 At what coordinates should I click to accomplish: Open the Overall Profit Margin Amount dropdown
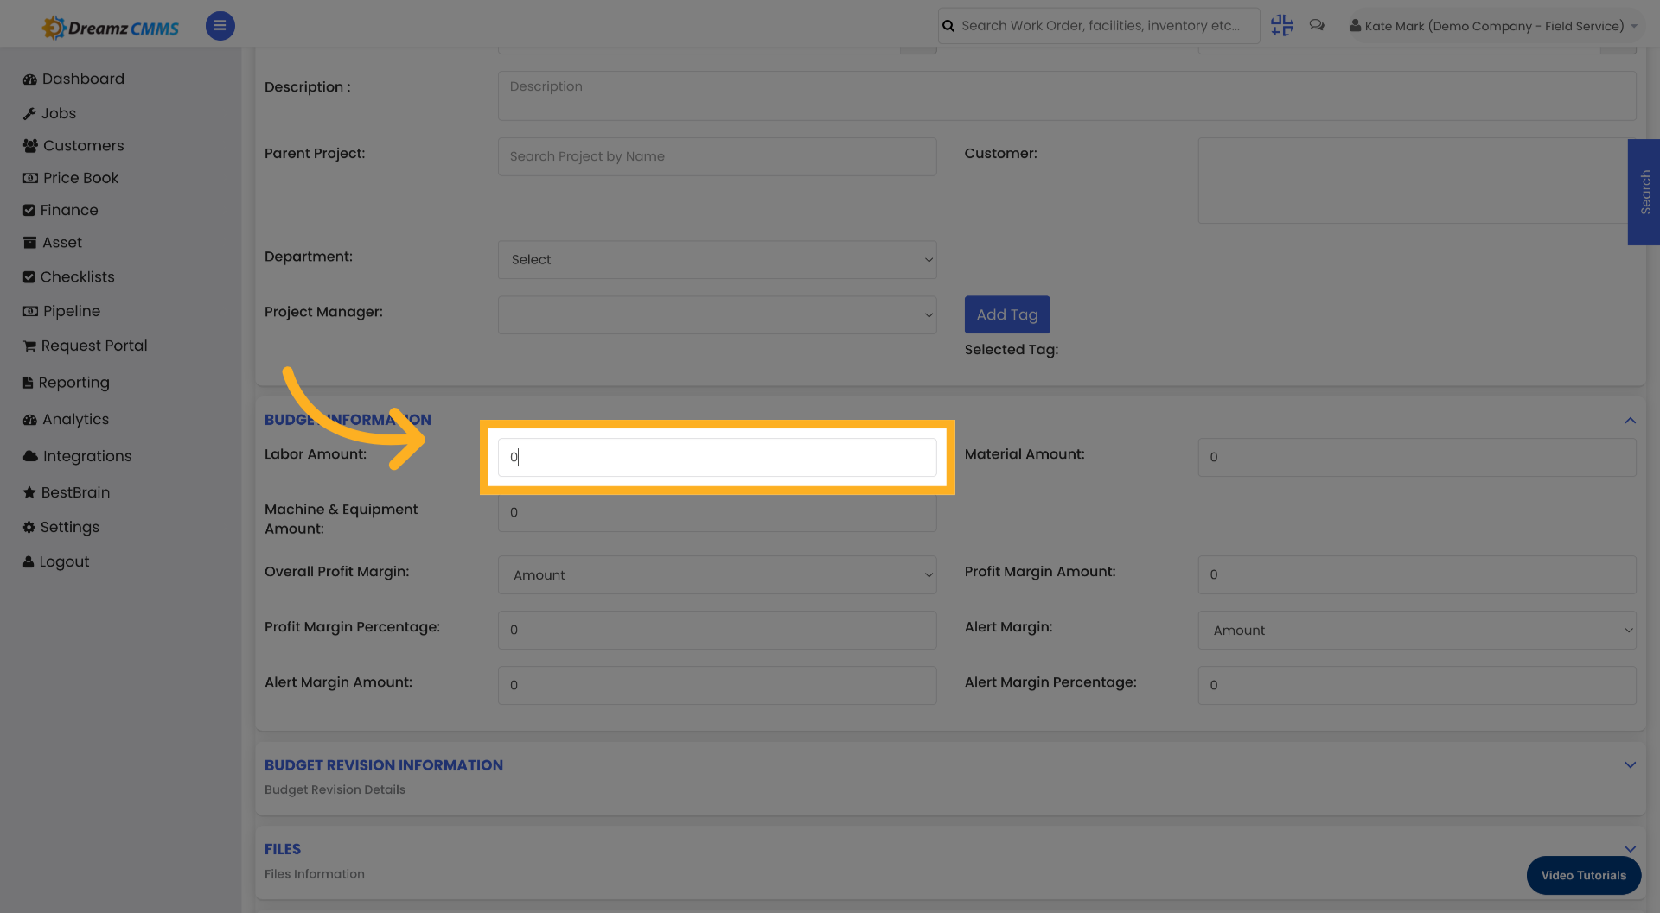click(717, 574)
